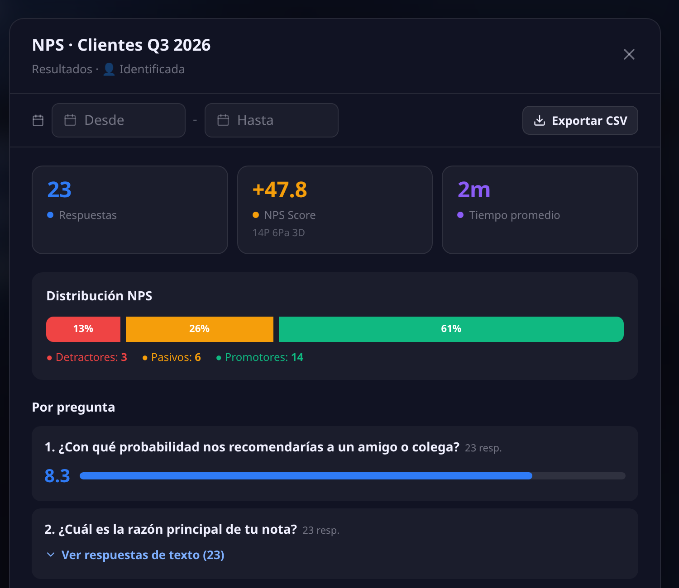Click the Identificada label text
Viewport: 679px width, 588px height.
point(152,69)
